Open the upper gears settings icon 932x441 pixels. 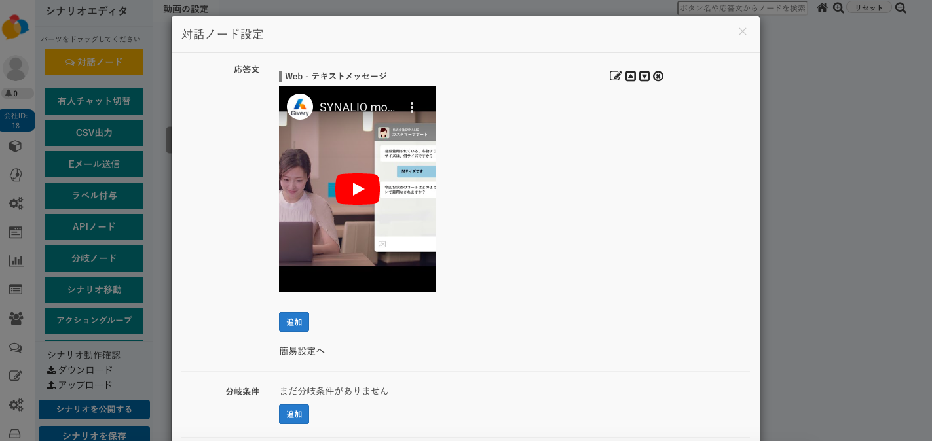pos(16,203)
